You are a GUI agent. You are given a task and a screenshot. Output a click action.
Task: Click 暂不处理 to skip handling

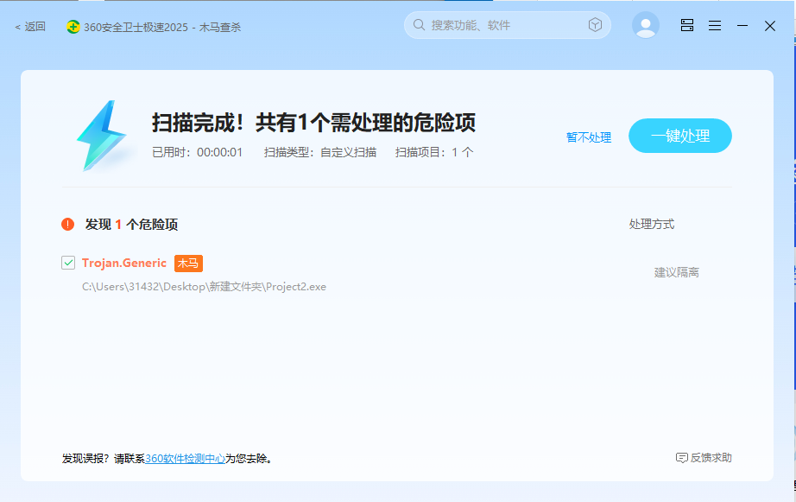589,137
